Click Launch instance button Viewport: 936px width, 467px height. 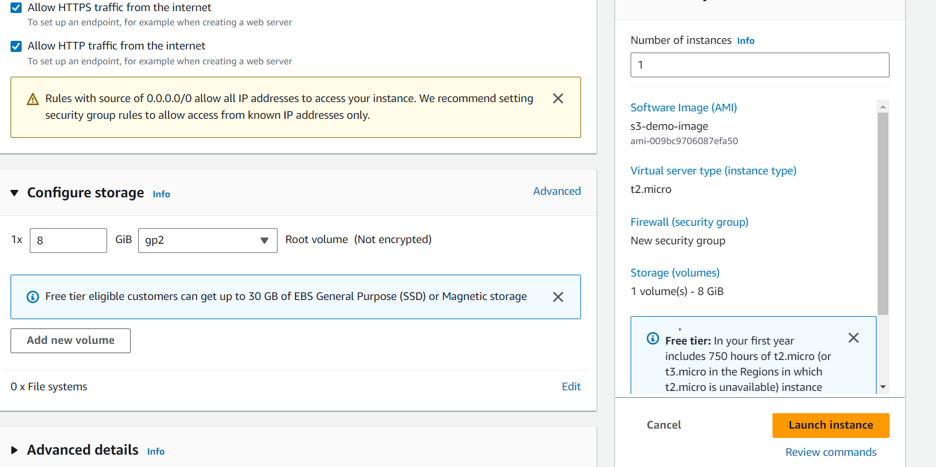[x=831, y=426]
